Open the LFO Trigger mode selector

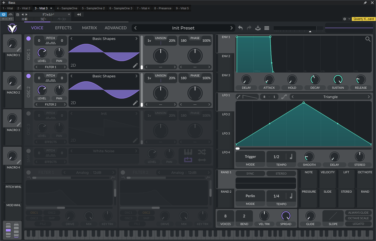click(250, 157)
